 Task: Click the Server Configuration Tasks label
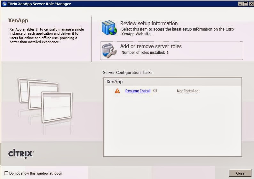128,73
